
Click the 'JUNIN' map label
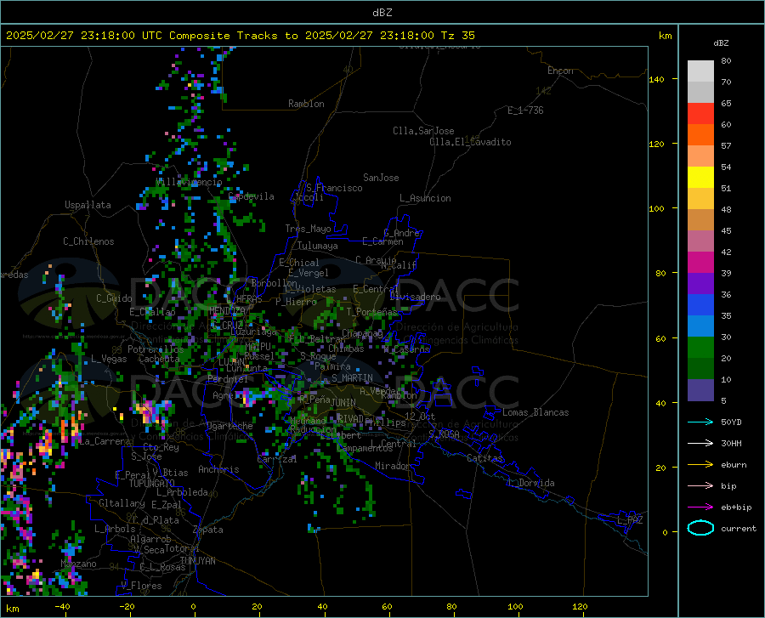(343, 403)
